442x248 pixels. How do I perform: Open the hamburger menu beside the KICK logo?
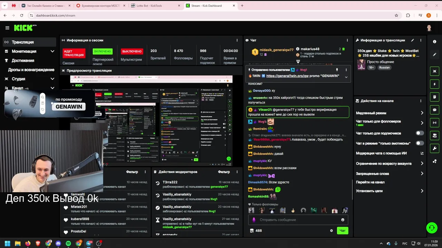pos(7,28)
